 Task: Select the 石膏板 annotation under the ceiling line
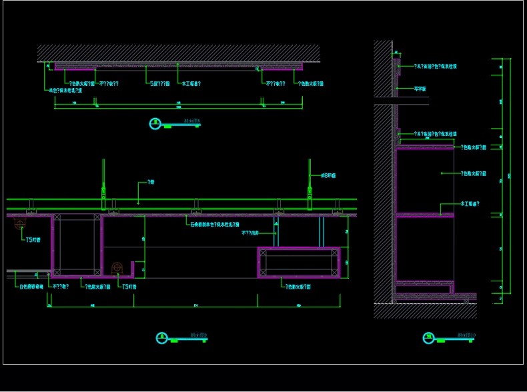click(x=212, y=225)
